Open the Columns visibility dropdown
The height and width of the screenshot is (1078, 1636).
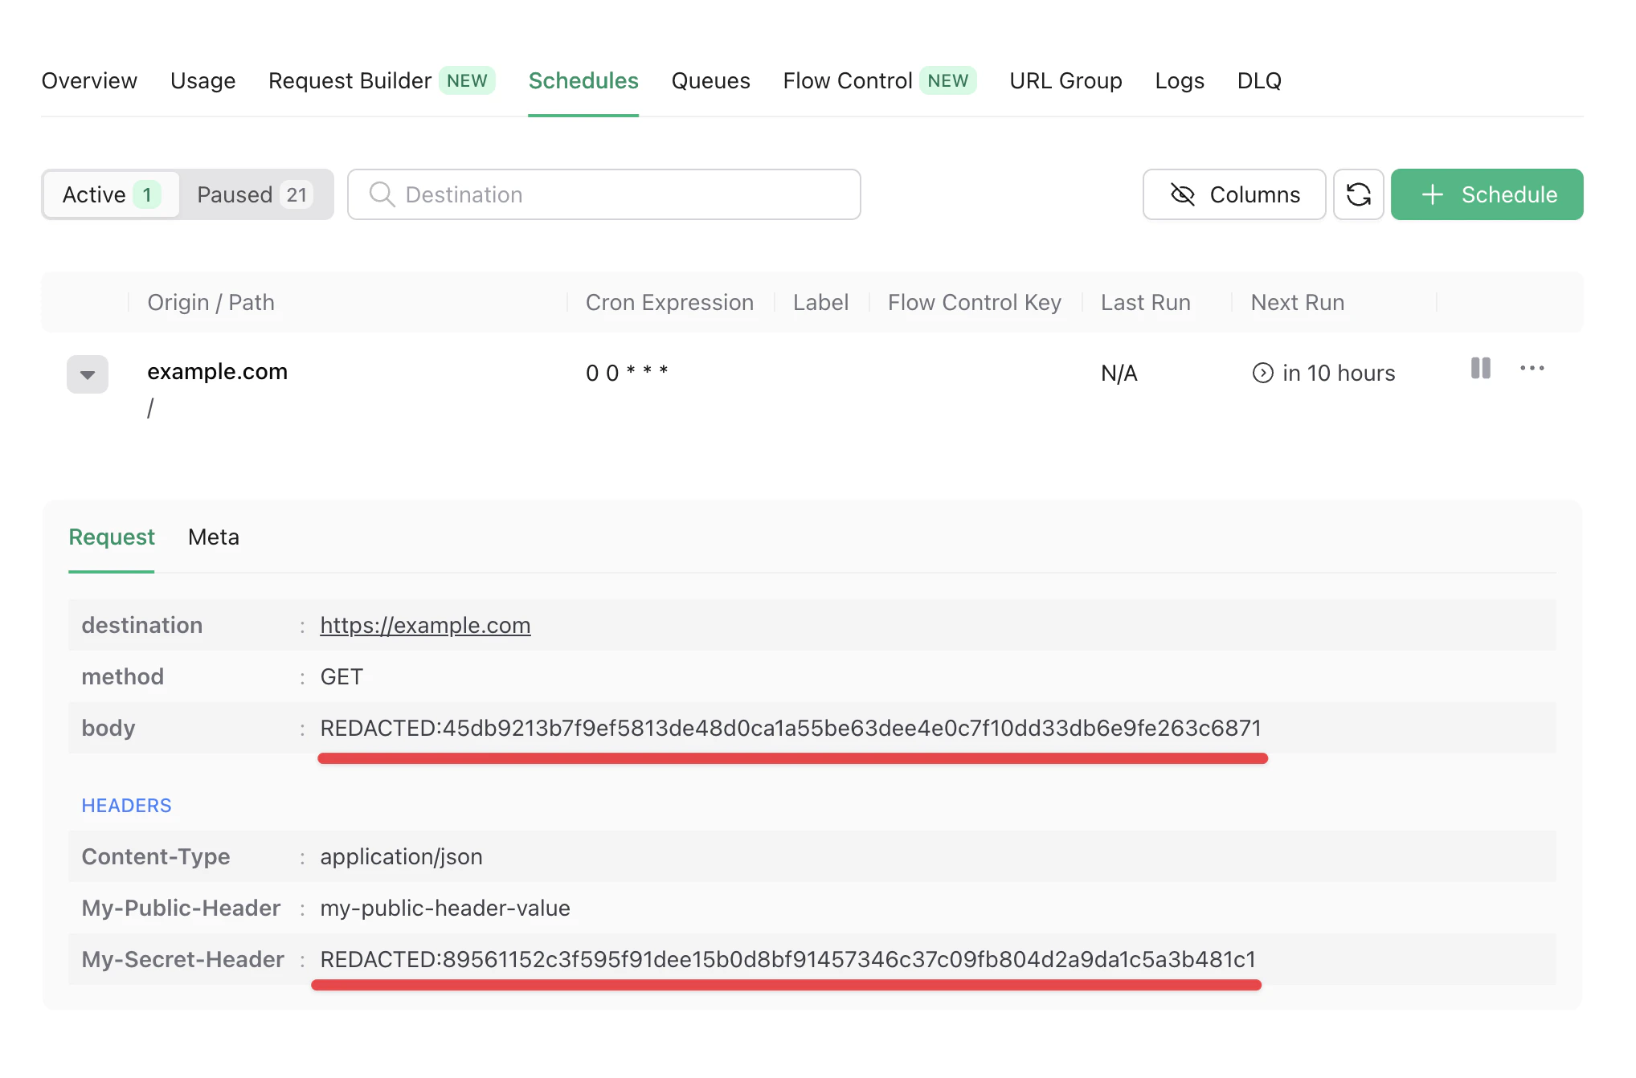(1234, 194)
